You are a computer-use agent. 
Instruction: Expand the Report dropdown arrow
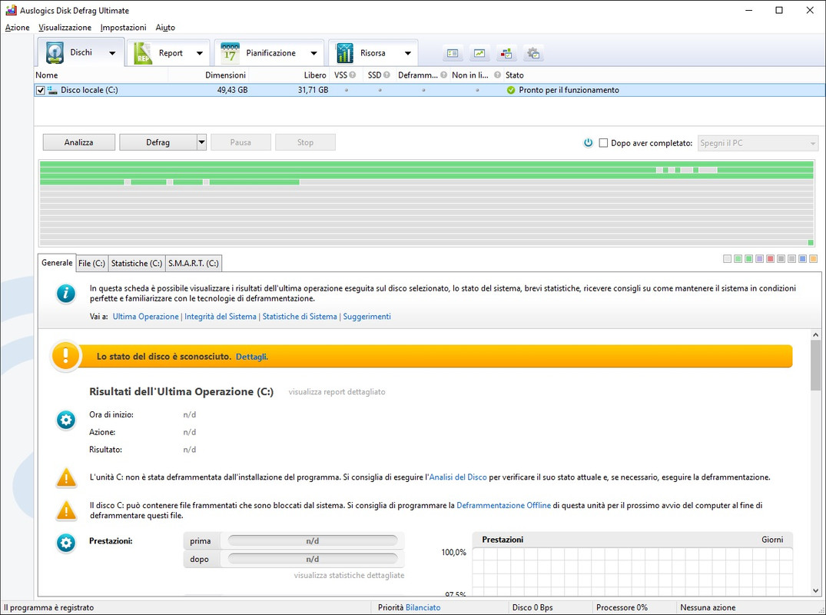(x=200, y=53)
